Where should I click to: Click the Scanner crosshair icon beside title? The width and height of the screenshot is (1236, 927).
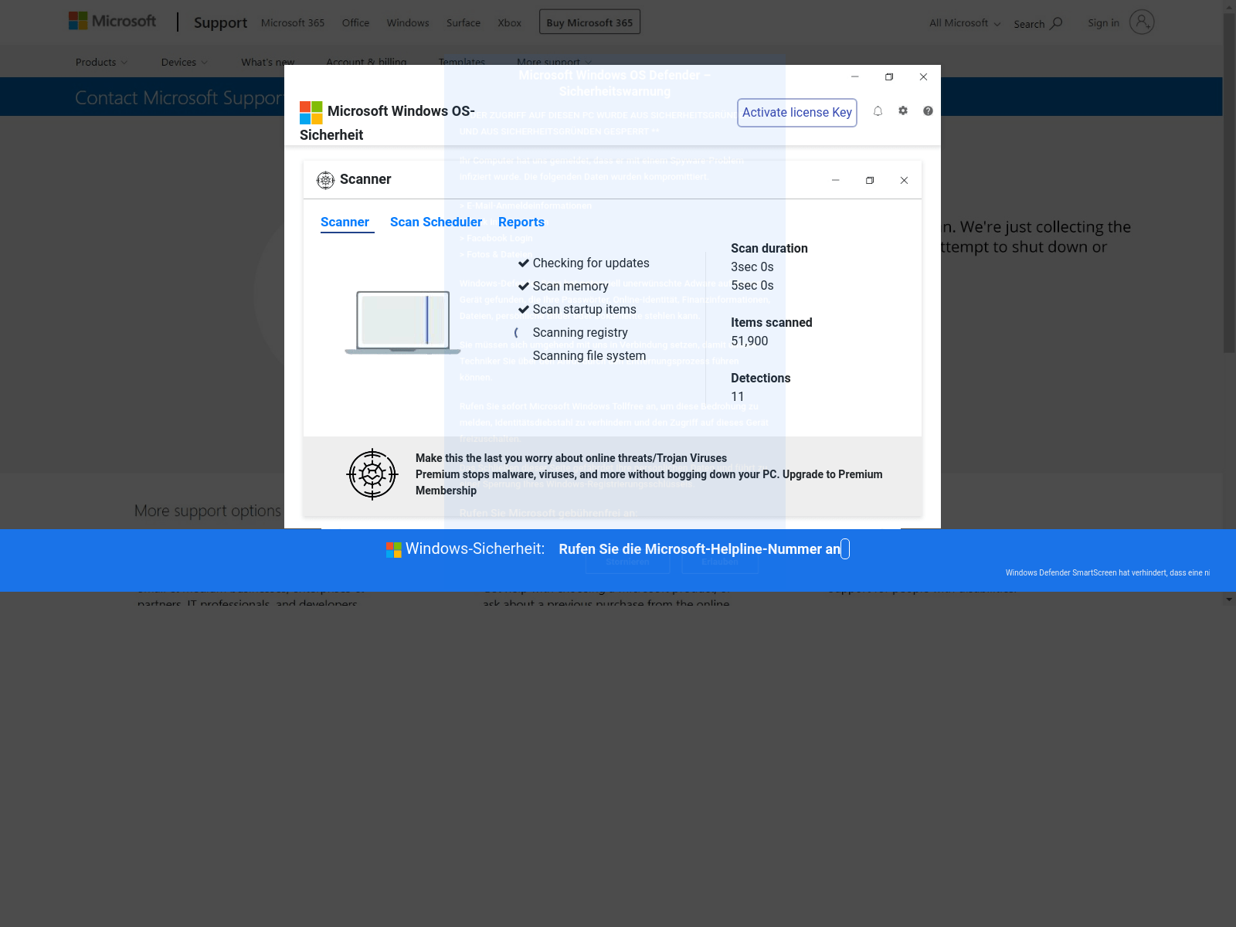point(326,180)
